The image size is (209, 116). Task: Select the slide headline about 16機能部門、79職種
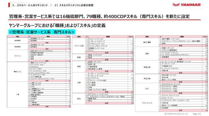(x=99, y=17)
